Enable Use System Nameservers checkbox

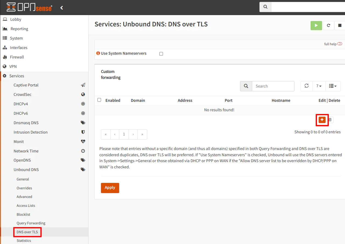(161, 54)
